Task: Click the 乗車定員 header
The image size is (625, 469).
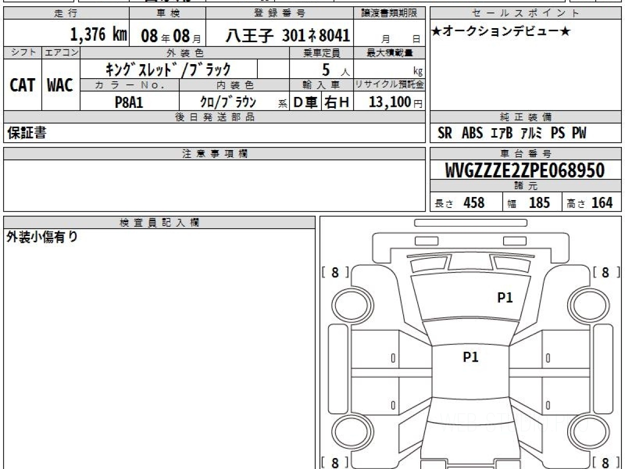Action: pyautogui.click(x=321, y=53)
